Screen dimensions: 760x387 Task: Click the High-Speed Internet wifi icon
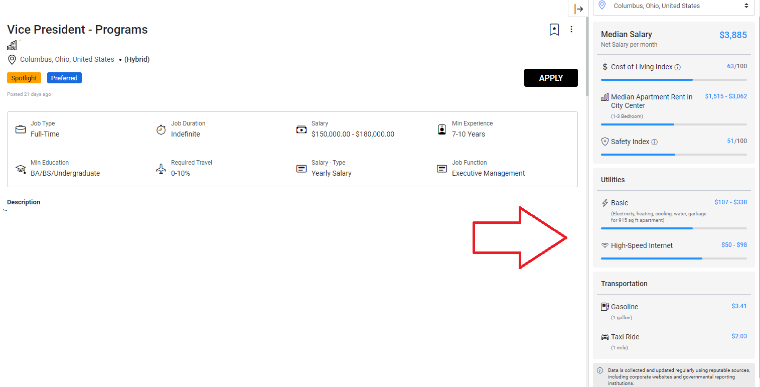coord(605,245)
